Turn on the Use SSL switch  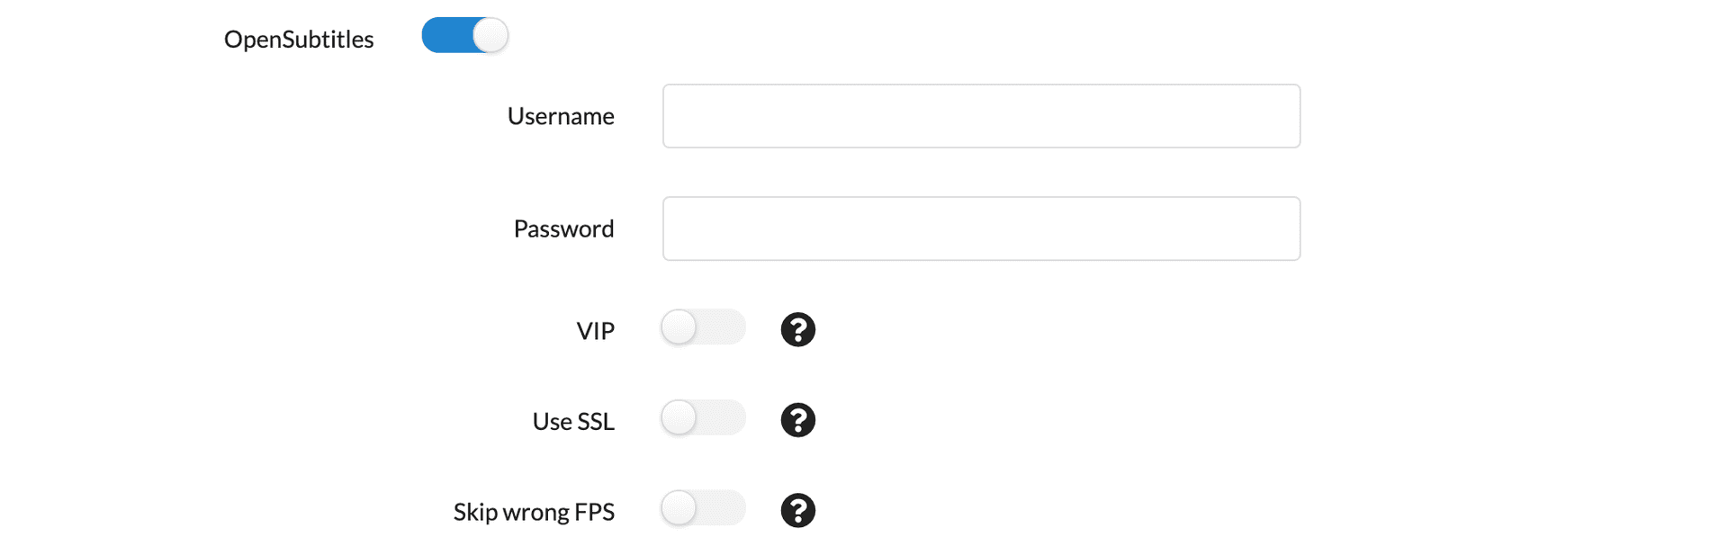[703, 417]
